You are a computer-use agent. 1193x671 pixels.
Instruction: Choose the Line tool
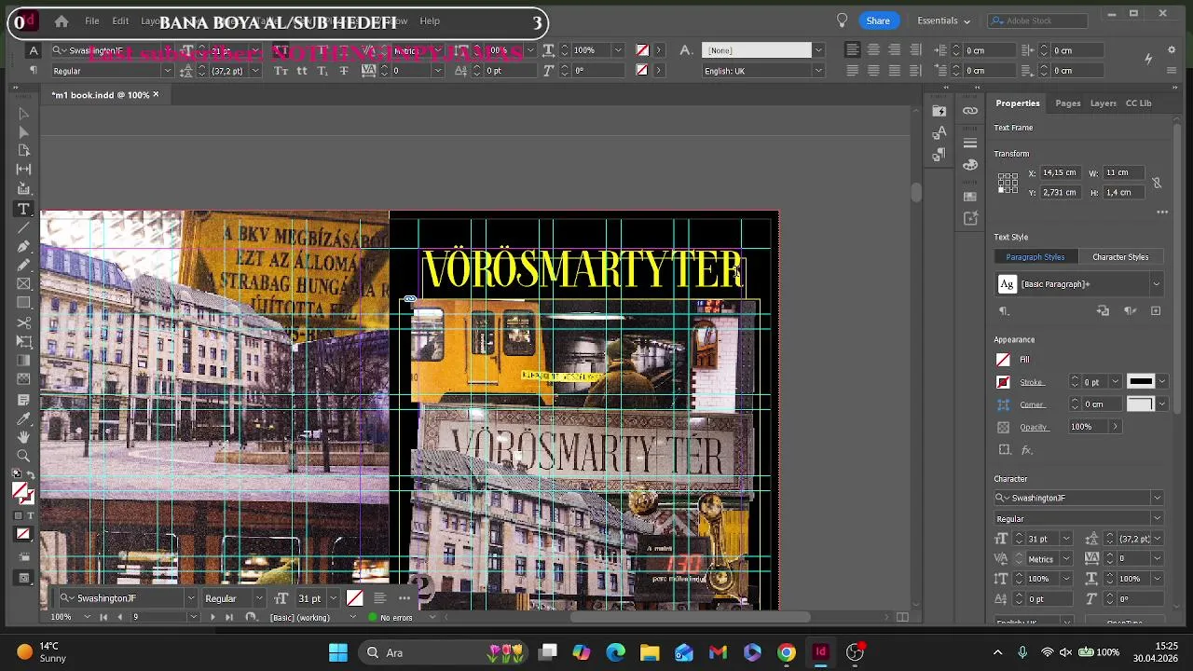click(23, 227)
